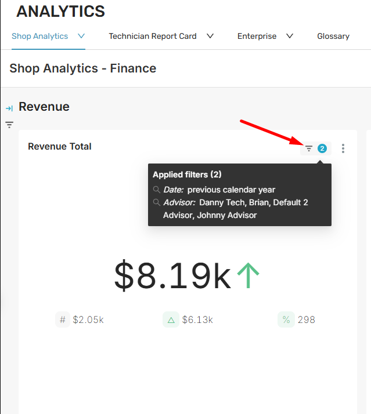The image size is (371, 414).
Task: Click the # icon beside $2.05k
Action: click(63, 319)
